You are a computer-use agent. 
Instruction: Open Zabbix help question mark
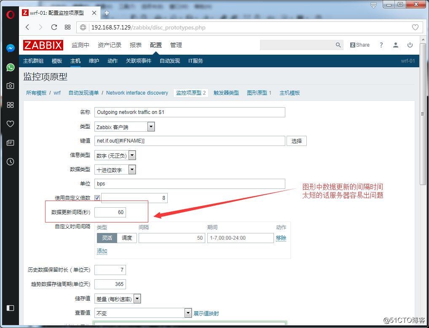click(x=381, y=45)
